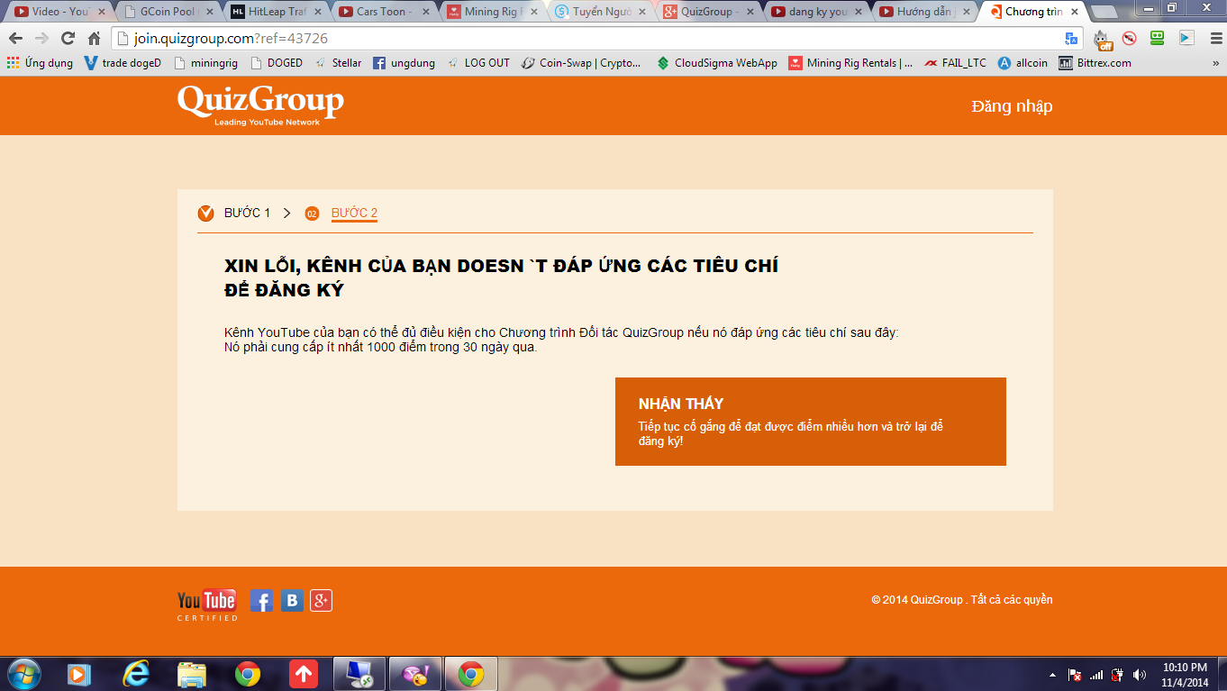Click the YouTube Certified footer logo

207,605
